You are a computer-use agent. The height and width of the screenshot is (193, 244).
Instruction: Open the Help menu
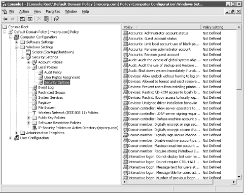(x=85, y=12)
